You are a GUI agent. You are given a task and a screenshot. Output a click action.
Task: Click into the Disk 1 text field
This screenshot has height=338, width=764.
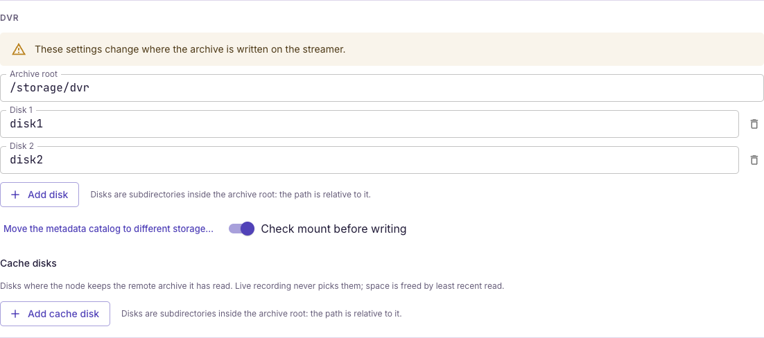coord(370,124)
